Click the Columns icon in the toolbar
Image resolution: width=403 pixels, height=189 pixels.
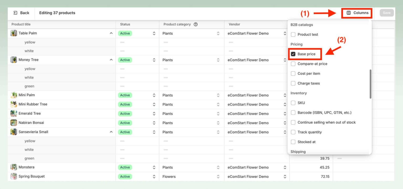[x=349, y=13]
